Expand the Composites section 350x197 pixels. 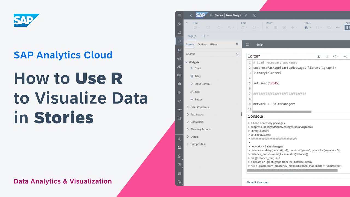coord(188,144)
